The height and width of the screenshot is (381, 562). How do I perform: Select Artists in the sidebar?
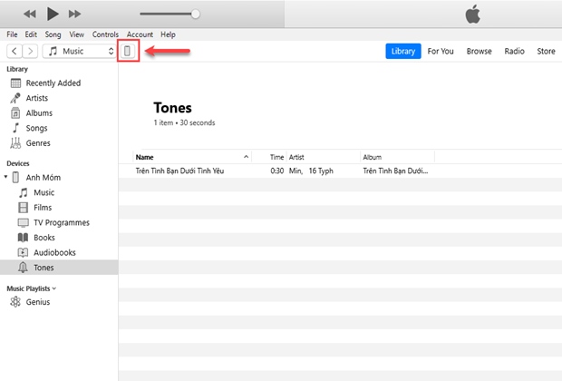[x=37, y=98]
